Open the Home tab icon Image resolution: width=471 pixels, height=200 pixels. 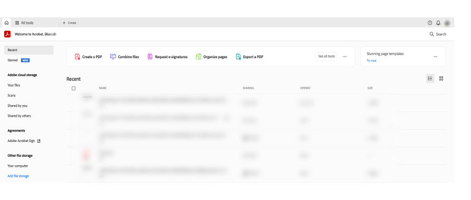7,23
